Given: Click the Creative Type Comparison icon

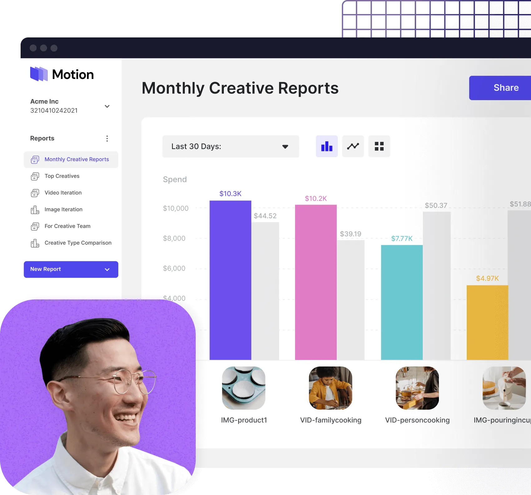Looking at the screenshot, I should pos(35,243).
